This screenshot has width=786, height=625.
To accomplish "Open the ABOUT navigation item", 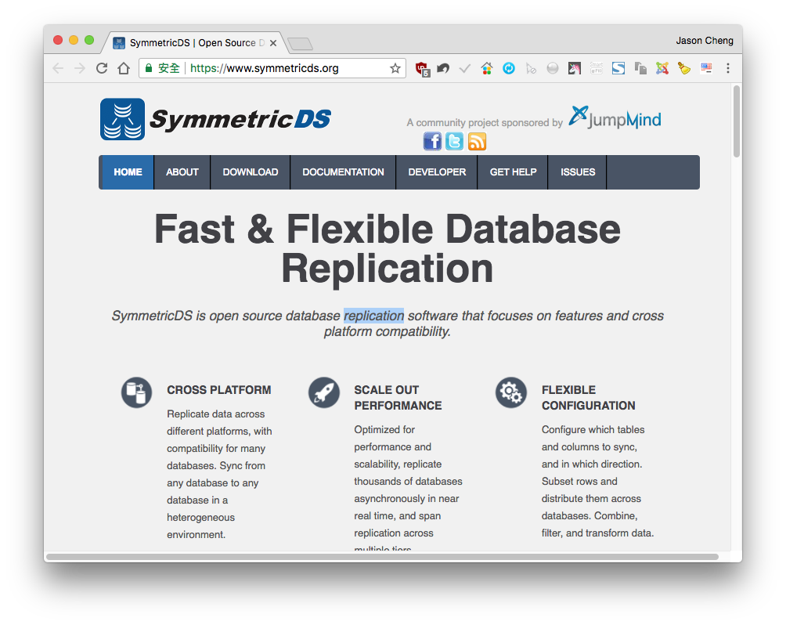I will click(x=182, y=172).
